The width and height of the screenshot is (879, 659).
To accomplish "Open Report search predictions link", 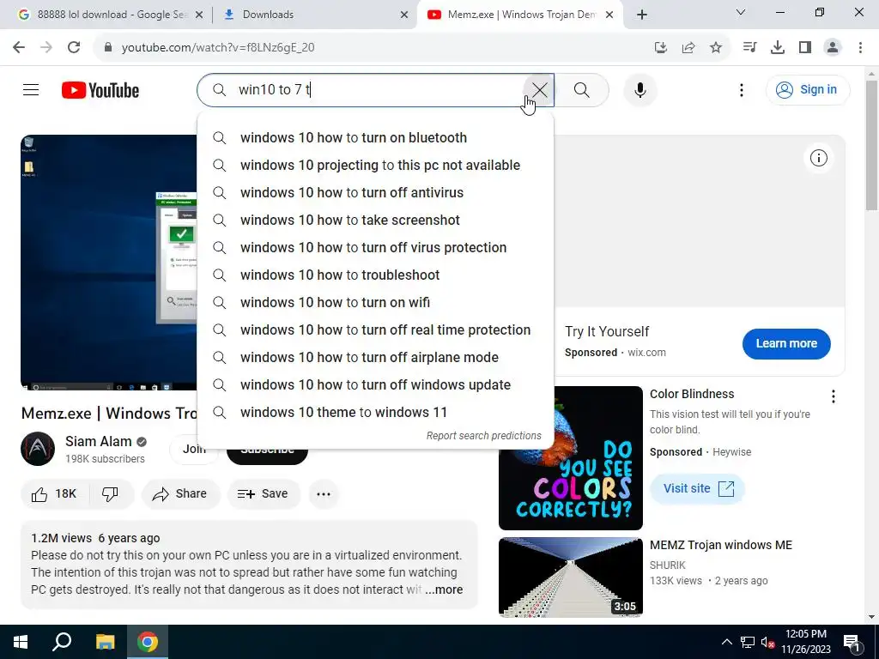I will [484, 435].
